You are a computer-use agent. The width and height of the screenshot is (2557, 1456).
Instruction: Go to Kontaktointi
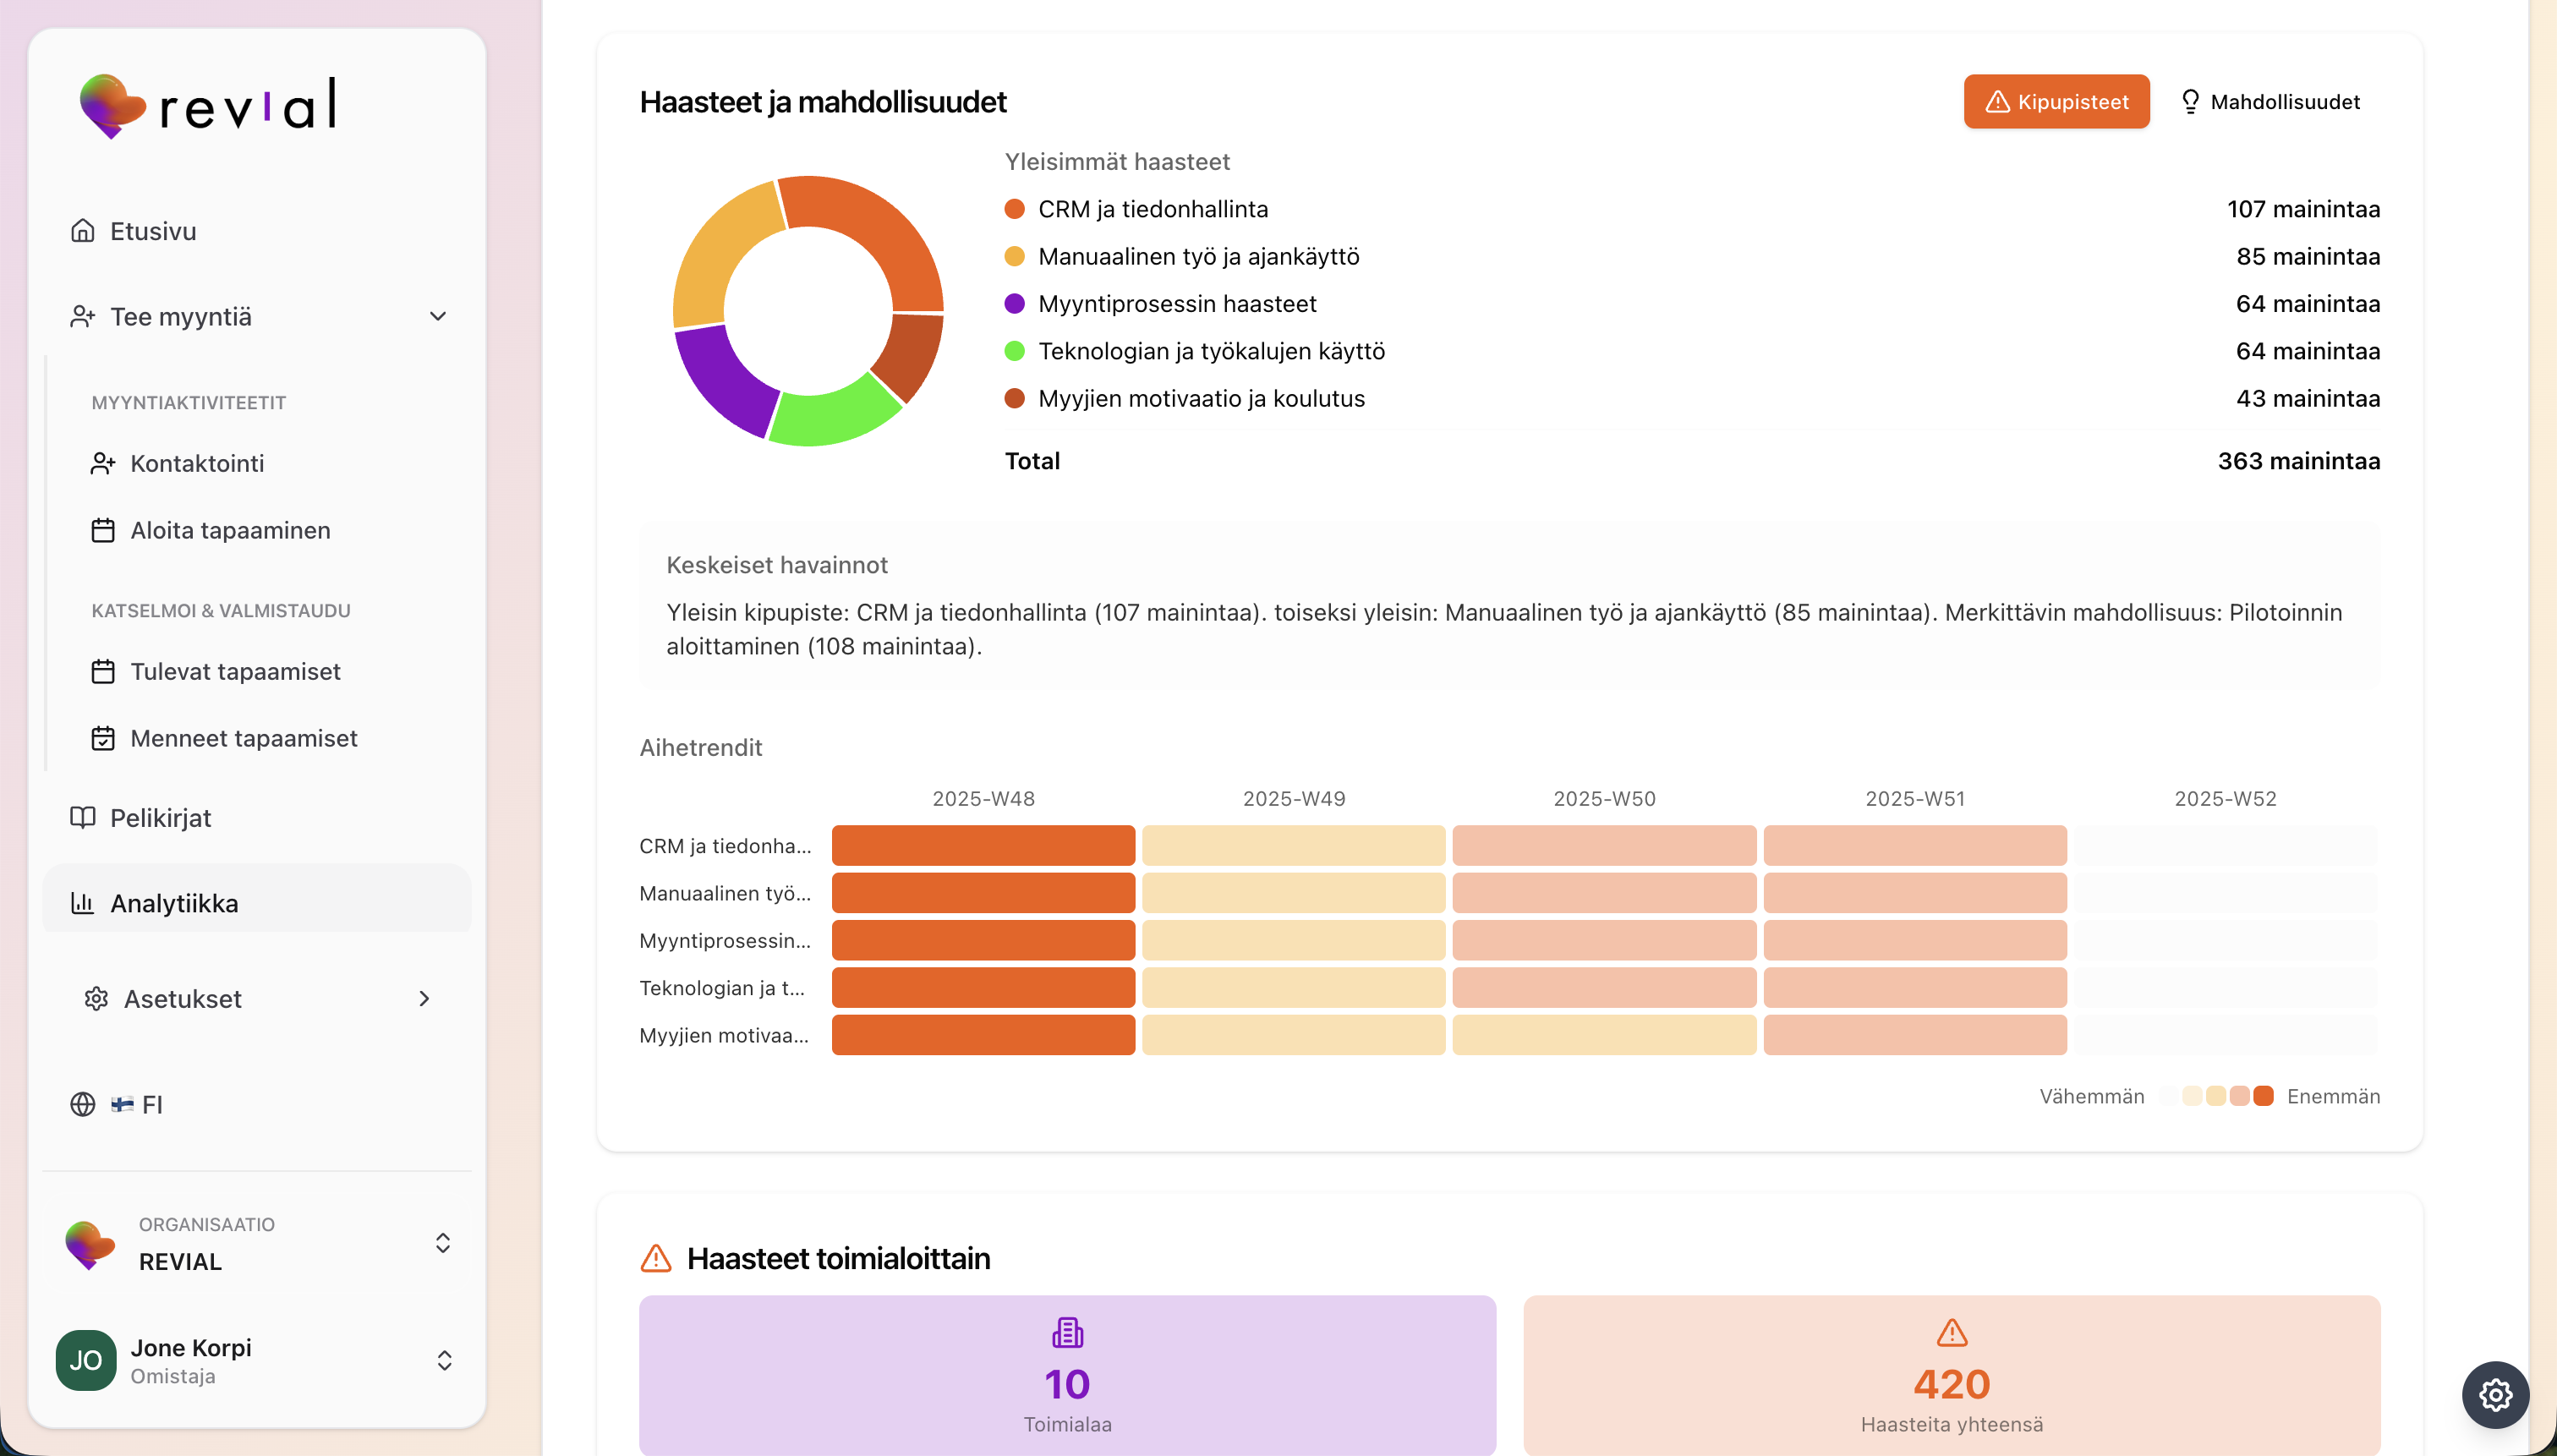(x=197, y=463)
